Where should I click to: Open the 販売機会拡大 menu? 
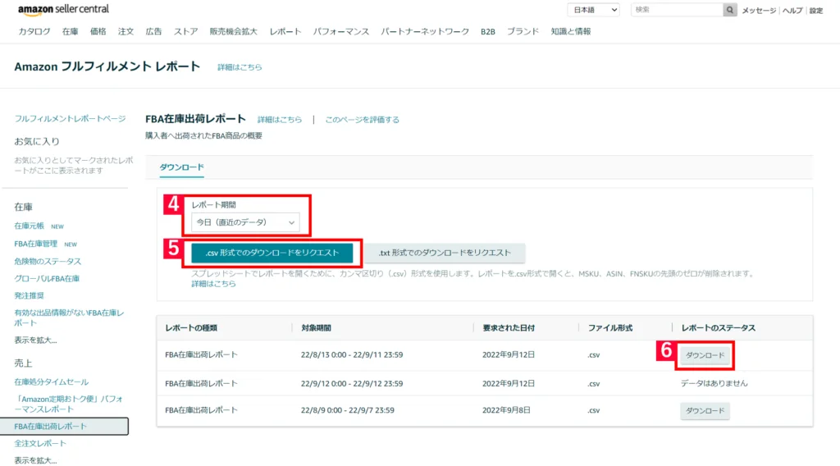pyautogui.click(x=234, y=32)
